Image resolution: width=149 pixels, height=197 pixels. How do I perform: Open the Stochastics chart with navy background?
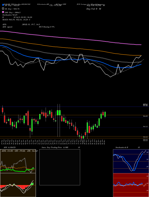(x=131, y=161)
